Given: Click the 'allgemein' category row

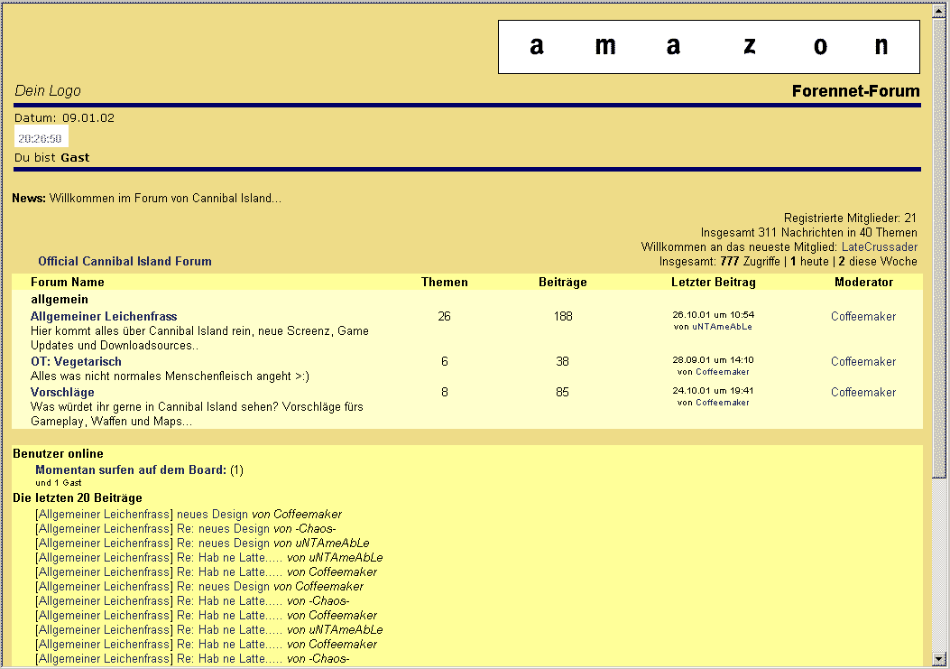Looking at the screenshot, I should tap(60, 299).
